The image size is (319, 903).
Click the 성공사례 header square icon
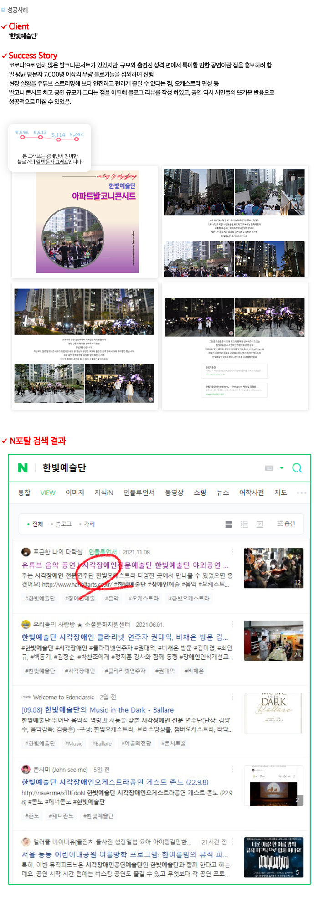[4, 10]
